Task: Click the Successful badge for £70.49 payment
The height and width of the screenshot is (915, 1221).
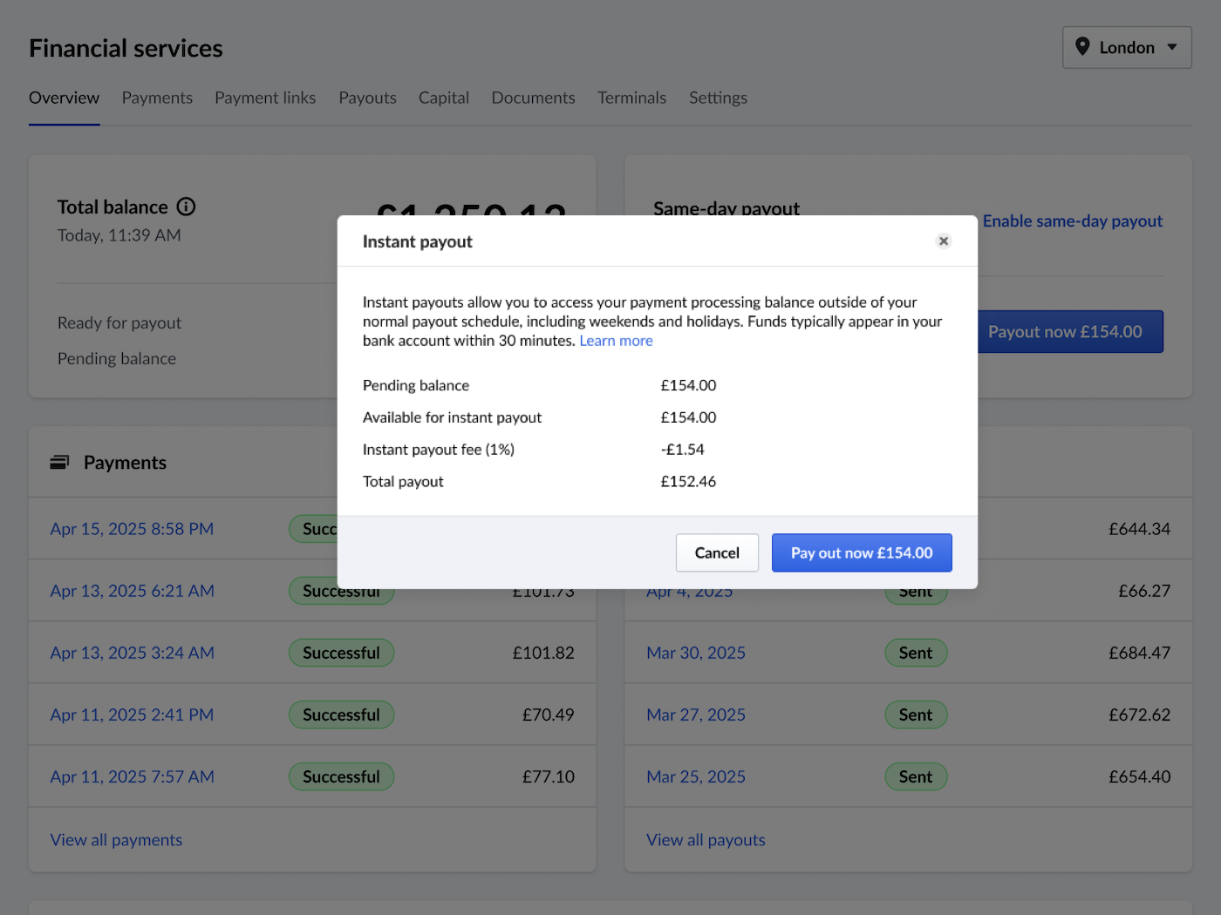Action: coord(341,715)
